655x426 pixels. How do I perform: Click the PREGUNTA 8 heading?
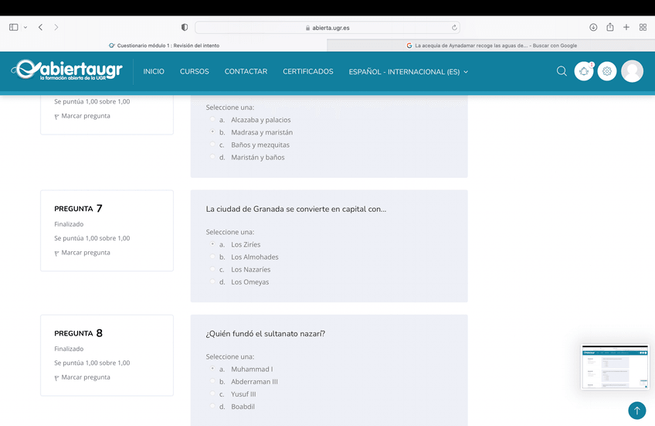point(78,332)
